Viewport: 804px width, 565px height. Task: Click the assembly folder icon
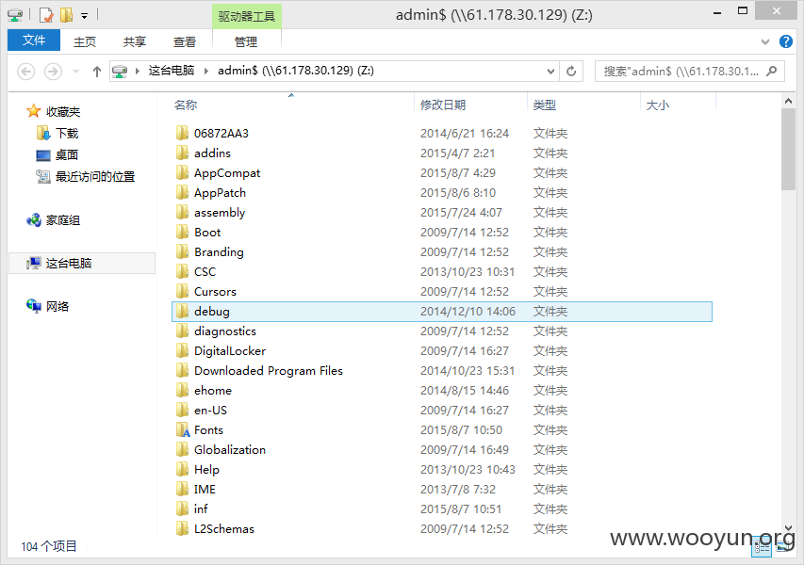[x=182, y=212]
